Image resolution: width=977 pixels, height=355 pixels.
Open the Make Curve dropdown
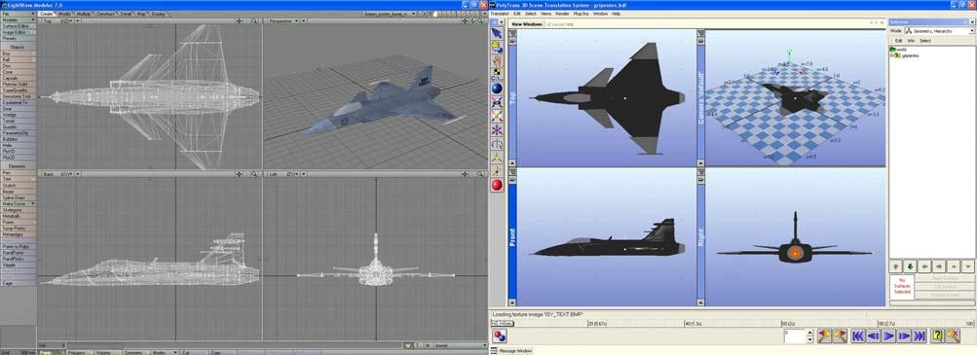(x=19, y=204)
